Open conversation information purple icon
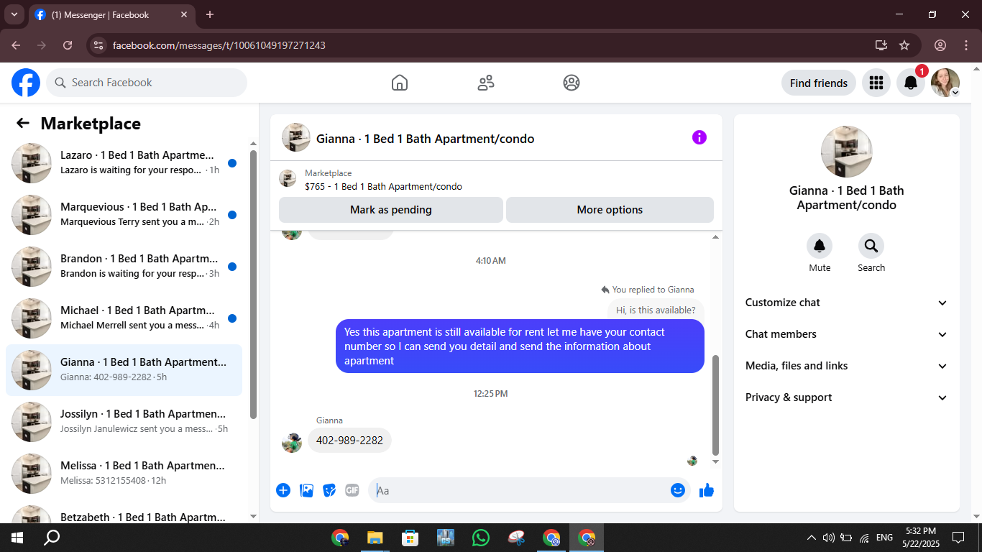Screen dimensions: 982x552 [699, 137]
